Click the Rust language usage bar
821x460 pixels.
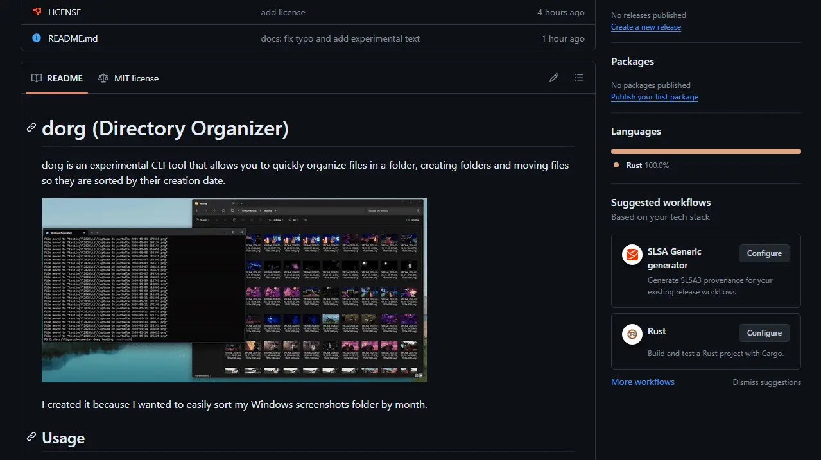(705, 151)
